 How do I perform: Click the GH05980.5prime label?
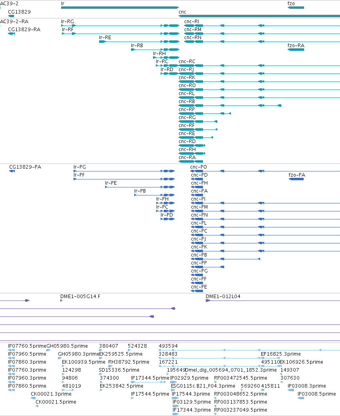click(x=67, y=346)
